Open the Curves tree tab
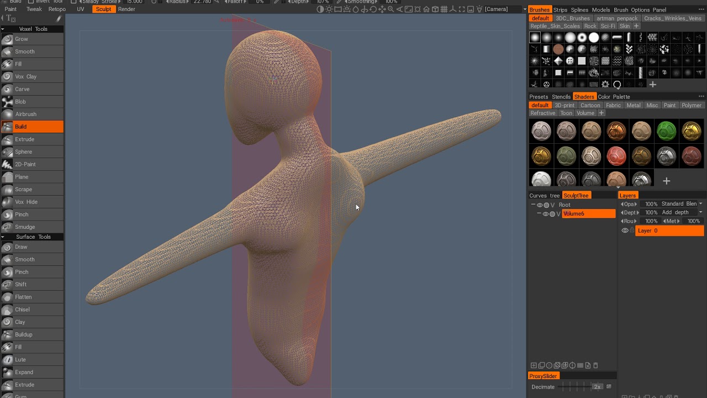707x398 pixels. 544,196
